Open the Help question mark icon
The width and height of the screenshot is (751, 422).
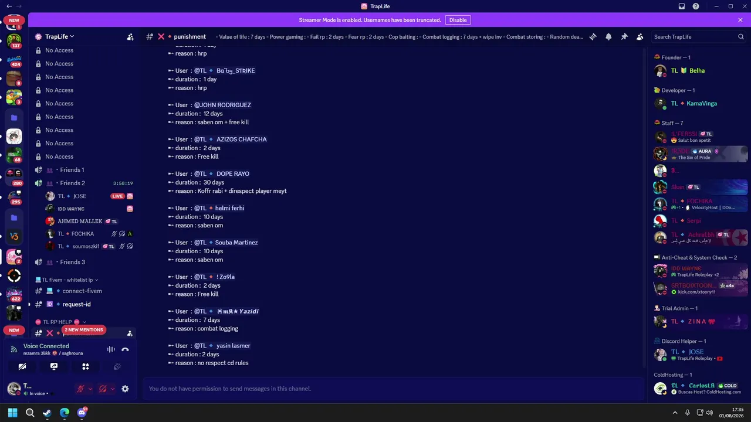click(696, 6)
